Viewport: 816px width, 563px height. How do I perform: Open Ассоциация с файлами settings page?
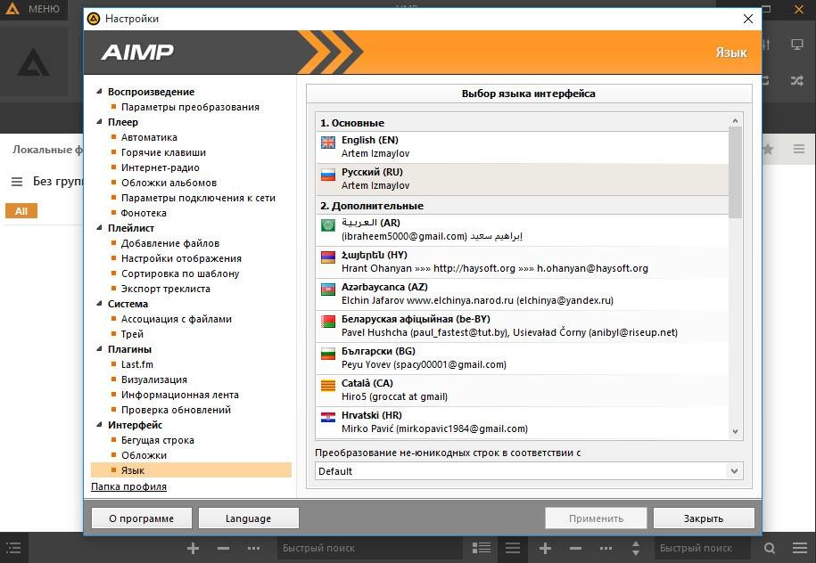(177, 319)
